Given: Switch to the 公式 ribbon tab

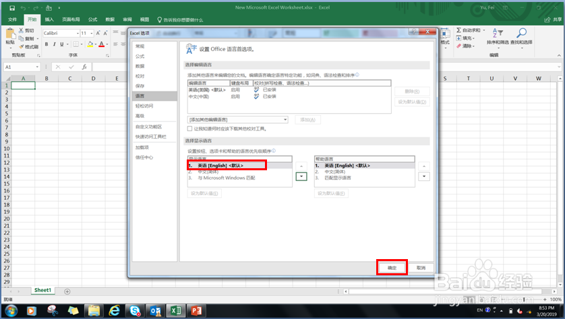Looking at the screenshot, I should 92,20.
